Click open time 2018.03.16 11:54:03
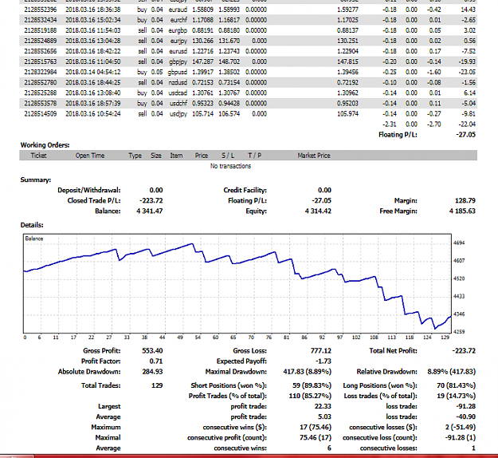 pyautogui.click(x=93, y=30)
